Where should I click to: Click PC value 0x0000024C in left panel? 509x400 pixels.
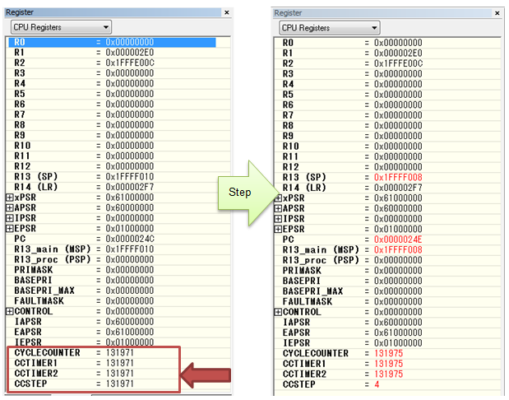pos(130,239)
